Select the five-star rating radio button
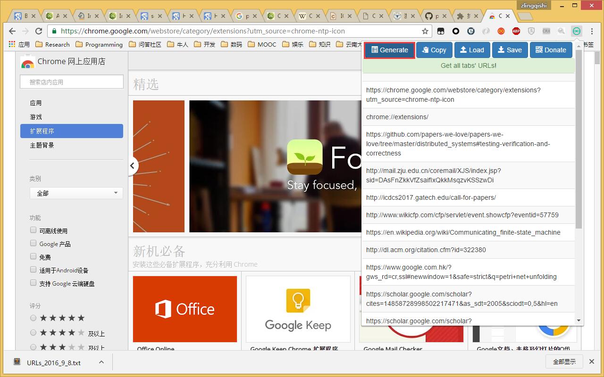 coord(33,318)
